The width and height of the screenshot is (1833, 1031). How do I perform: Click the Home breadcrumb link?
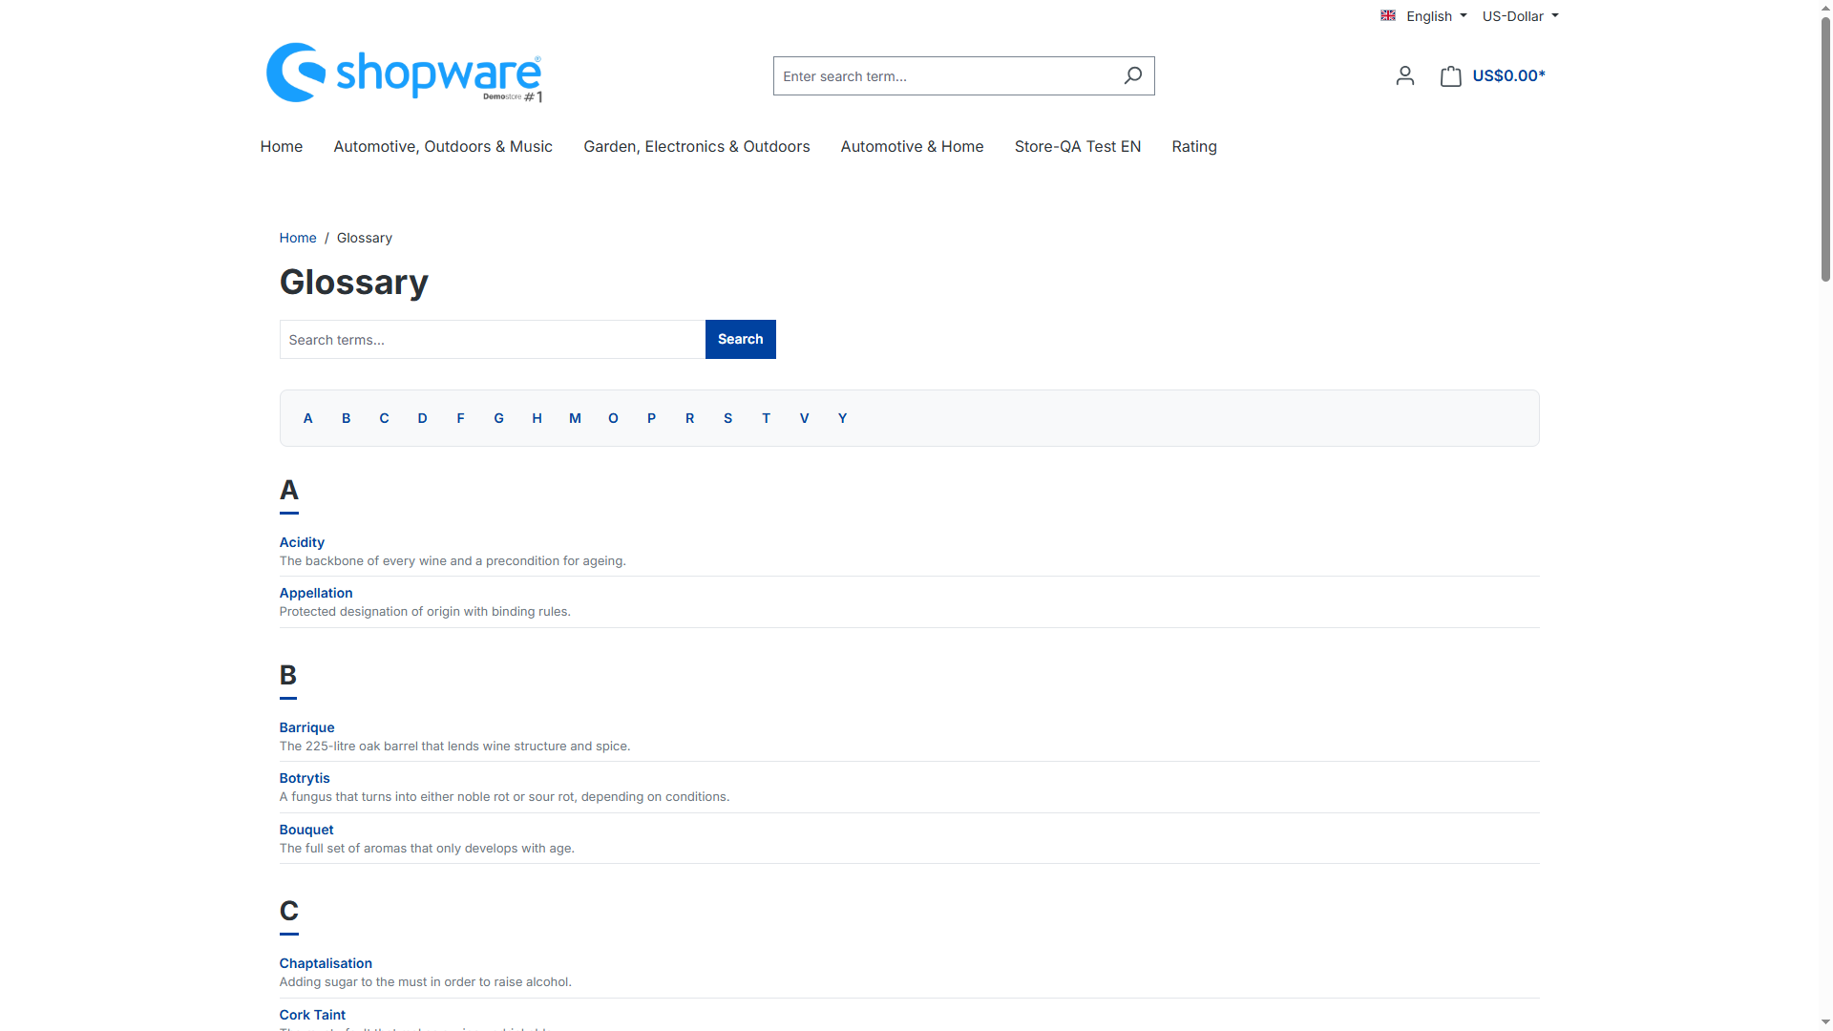click(298, 238)
